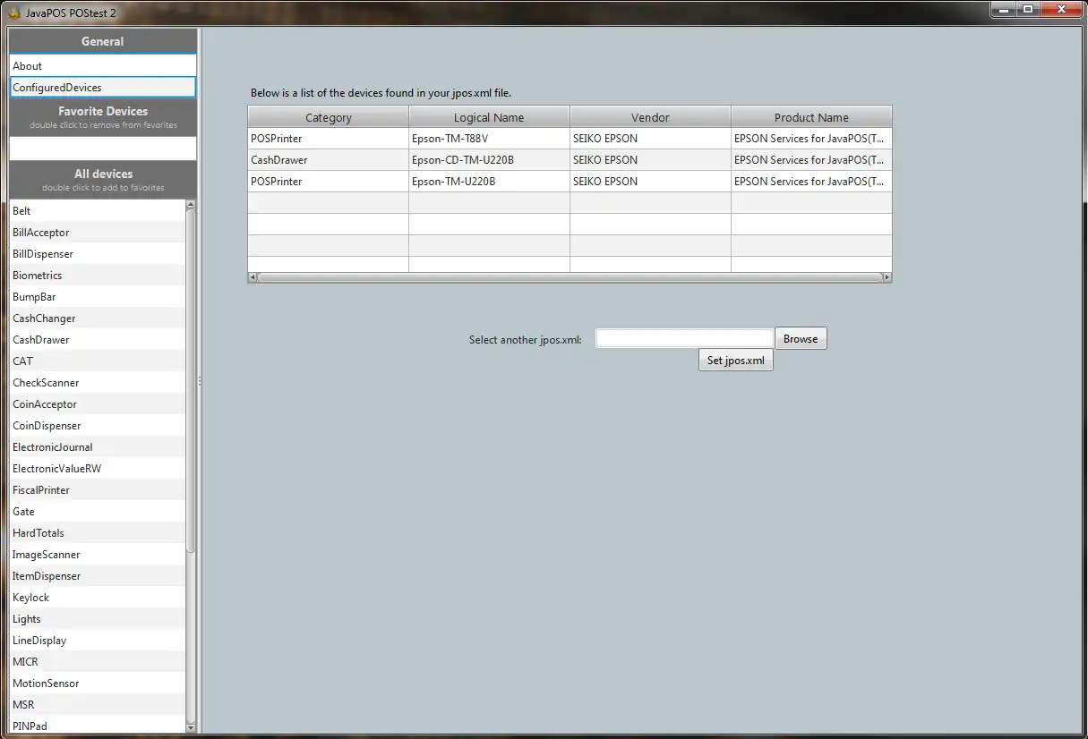Select Belt in All devices

97,211
